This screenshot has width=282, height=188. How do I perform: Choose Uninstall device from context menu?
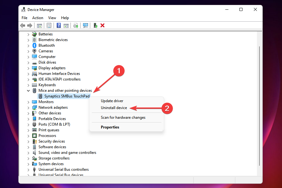point(127,108)
